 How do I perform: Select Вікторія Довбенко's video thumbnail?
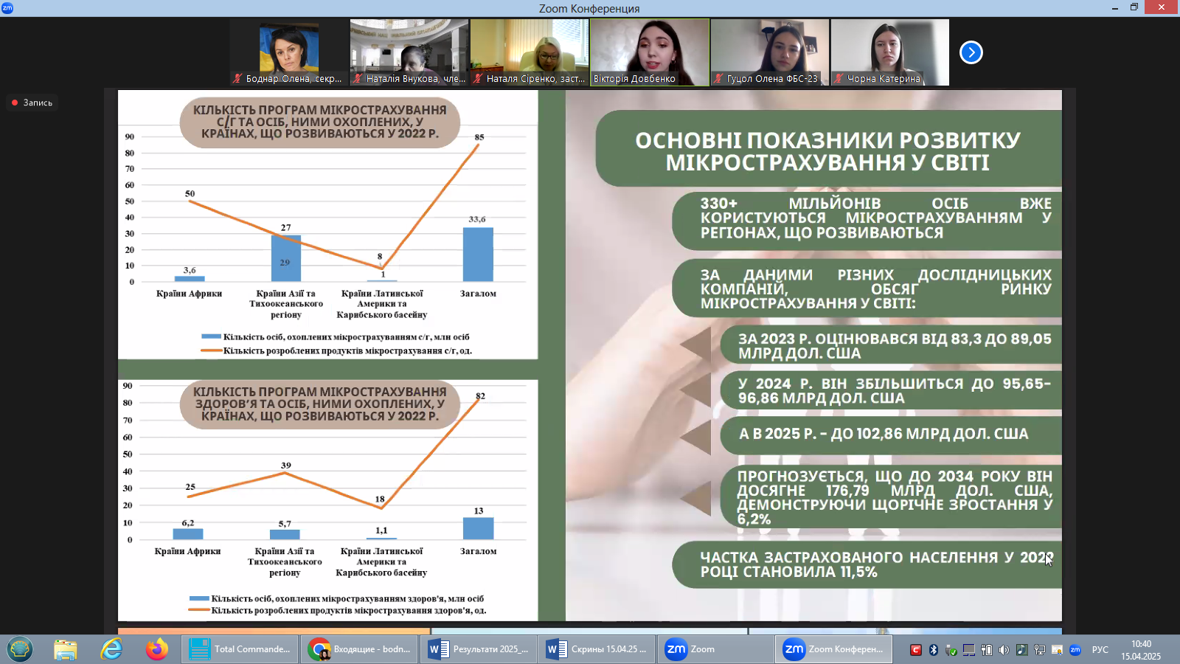[x=650, y=52]
